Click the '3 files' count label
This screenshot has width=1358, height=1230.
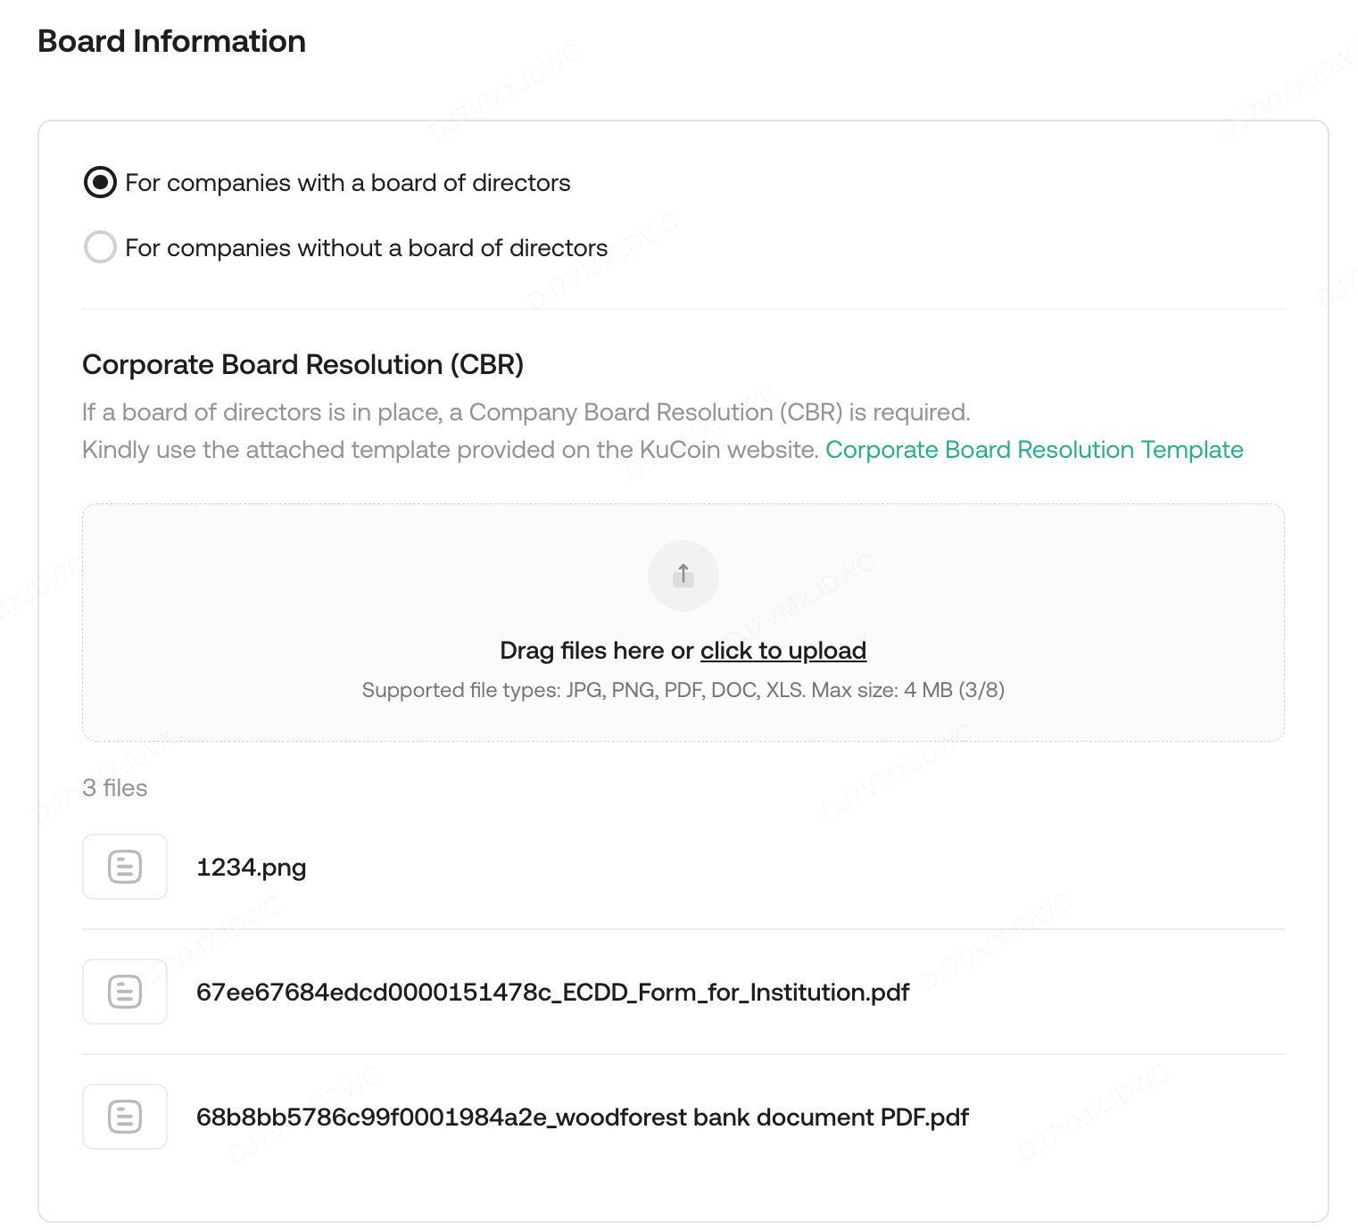pos(115,788)
